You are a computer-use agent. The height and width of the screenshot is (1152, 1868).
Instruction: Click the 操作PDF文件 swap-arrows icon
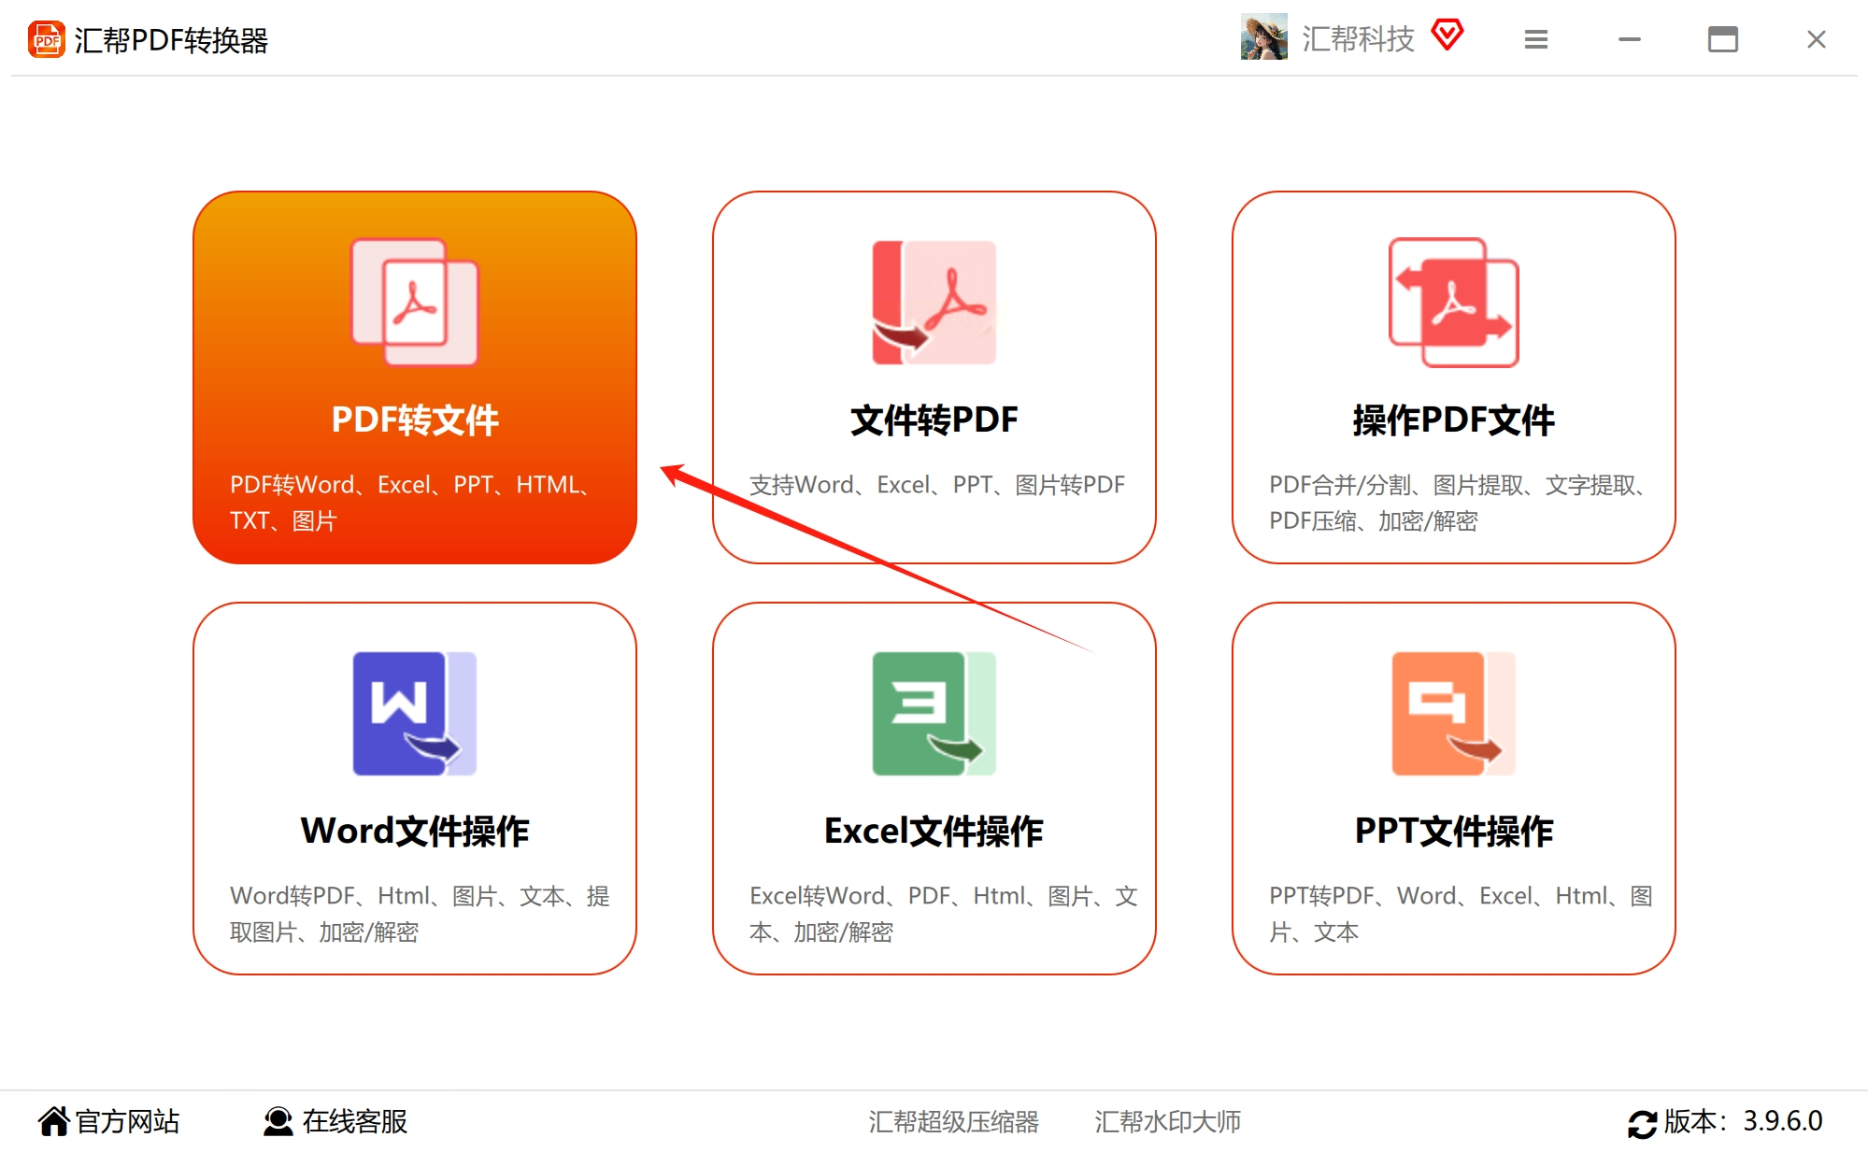coord(1453,302)
